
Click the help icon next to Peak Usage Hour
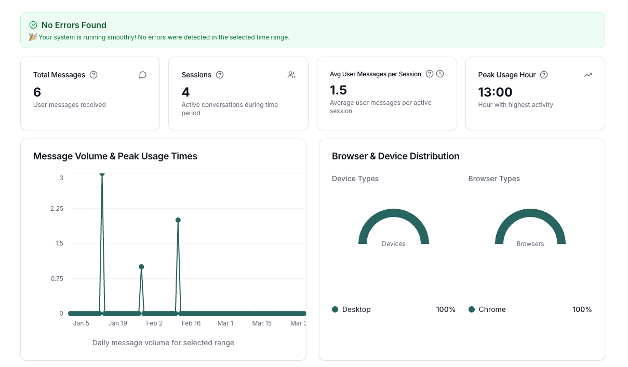click(x=544, y=75)
